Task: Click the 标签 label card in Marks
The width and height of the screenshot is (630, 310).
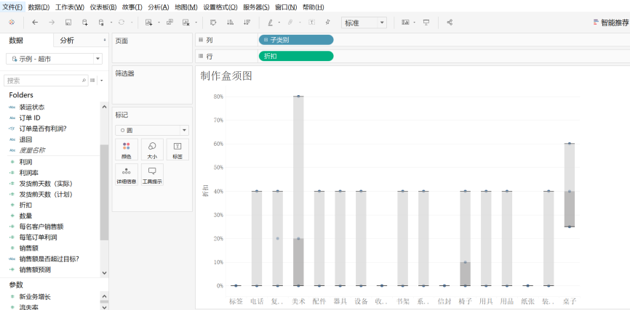Action: tap(178, 150)
